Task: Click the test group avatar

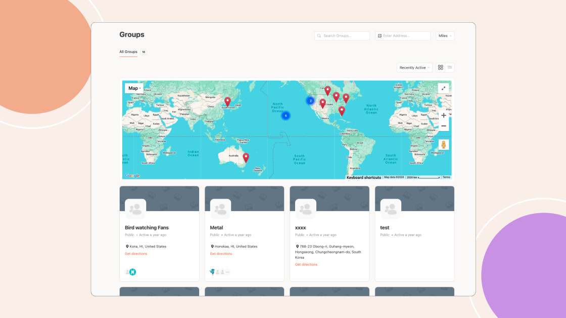Action: [391, 209]
